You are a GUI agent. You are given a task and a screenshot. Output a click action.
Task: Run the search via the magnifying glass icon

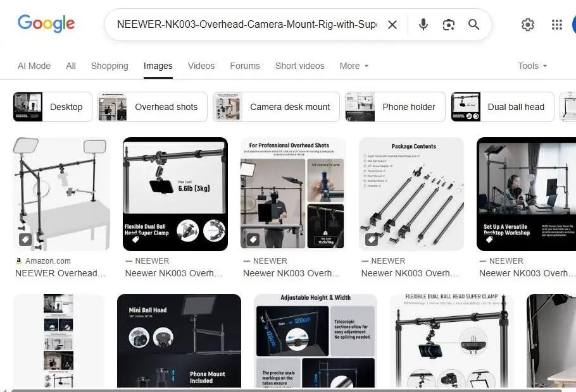click(x=473, y=25)
